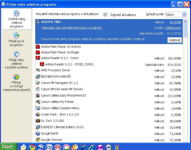Select AMD Processor Driver entry
This screenshot has width=191, height=150.
pyautogui.click(x=109, y=70)
